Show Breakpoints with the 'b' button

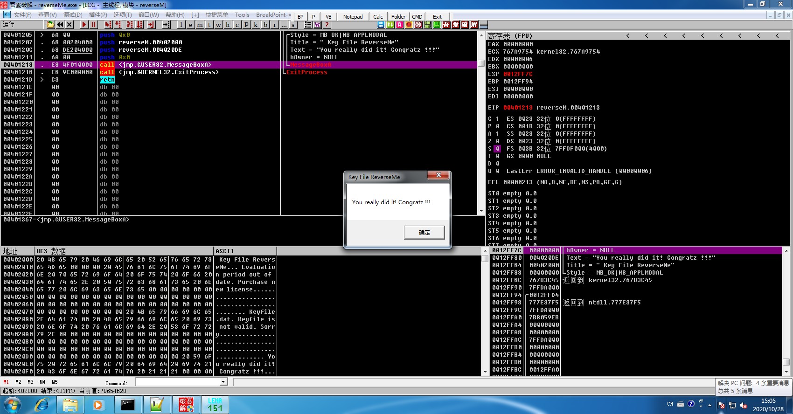click(x=265, y=25)
